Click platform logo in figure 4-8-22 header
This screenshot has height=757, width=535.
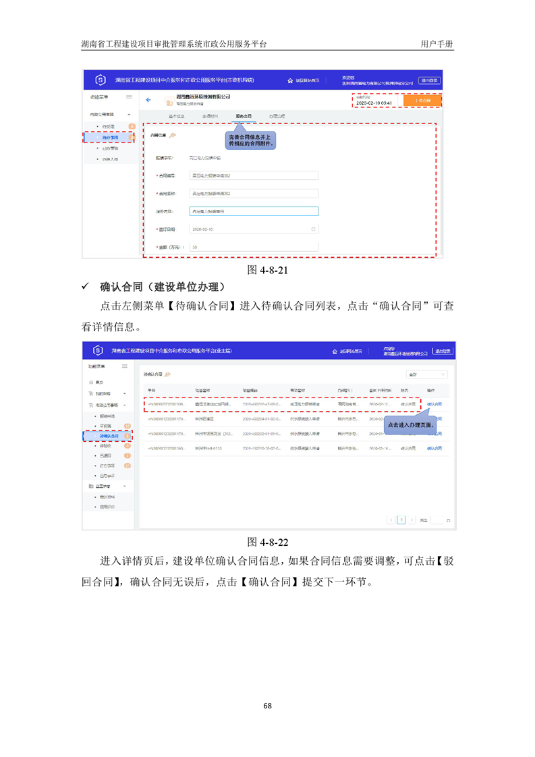[98, 350]
